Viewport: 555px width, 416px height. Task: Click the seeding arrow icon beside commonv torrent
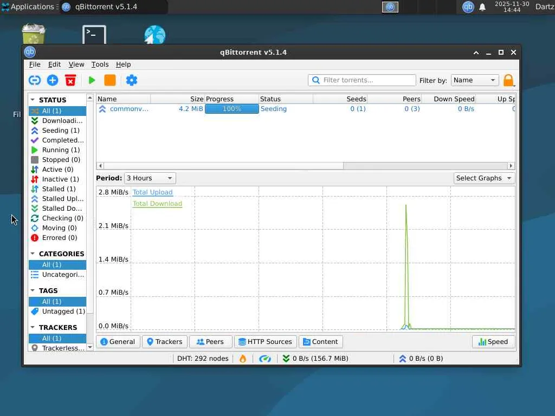point(102,109)
